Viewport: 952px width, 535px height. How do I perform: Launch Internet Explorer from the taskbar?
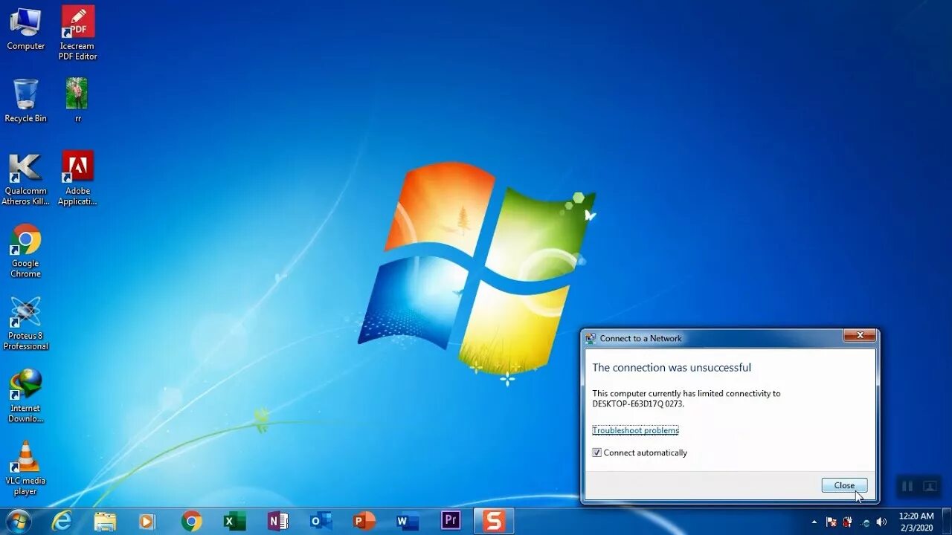(x=62, y=522)
